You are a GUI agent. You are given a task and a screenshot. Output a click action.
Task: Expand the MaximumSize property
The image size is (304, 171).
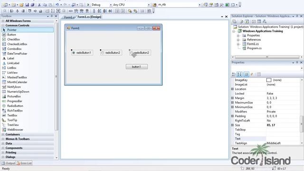(232, 103)
